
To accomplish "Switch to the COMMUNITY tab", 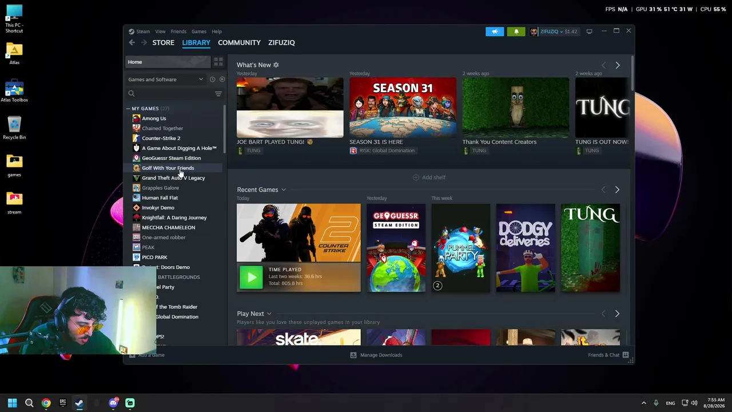I will click(239, 42).
